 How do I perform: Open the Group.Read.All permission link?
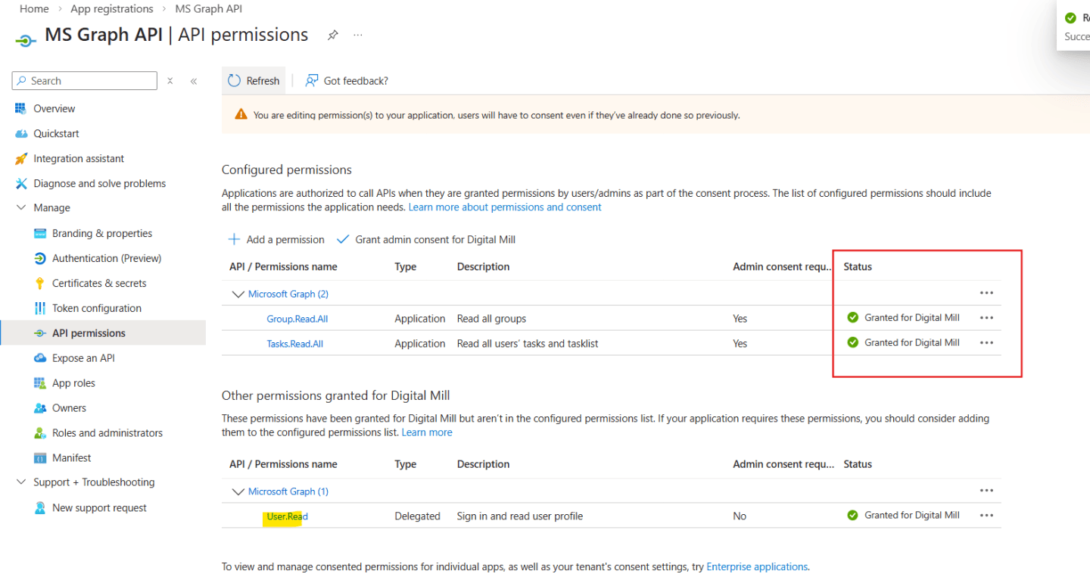click(x=297, y=319)
